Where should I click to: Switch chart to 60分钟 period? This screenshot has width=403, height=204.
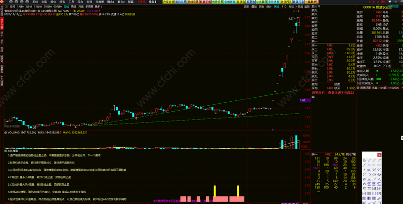[57, 7]
